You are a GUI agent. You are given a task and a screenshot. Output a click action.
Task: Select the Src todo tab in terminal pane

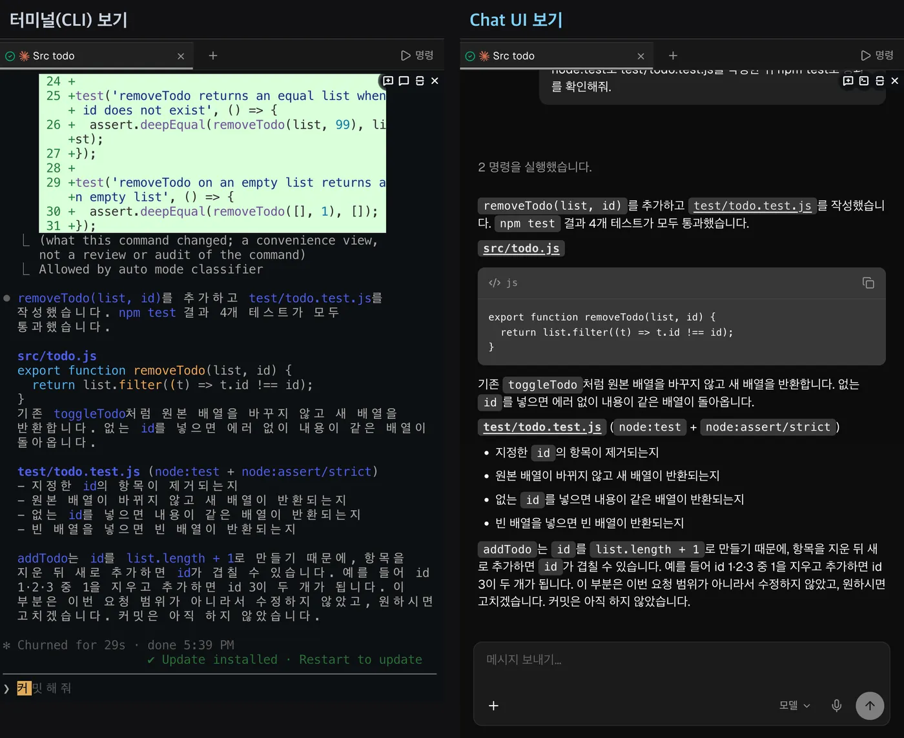coord(97,56)
